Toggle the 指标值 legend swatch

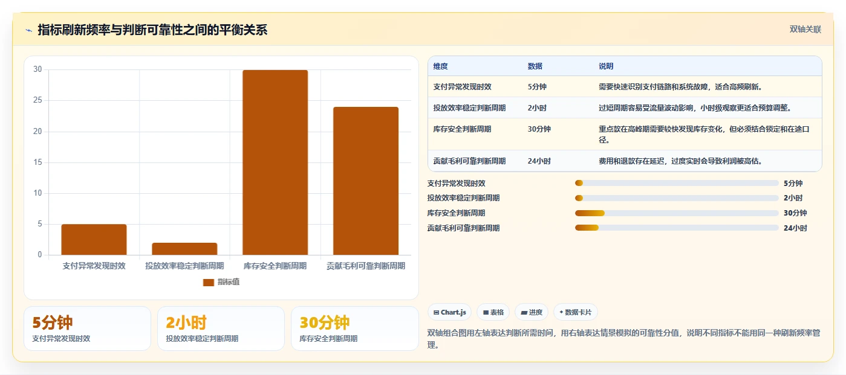point(209,282)
